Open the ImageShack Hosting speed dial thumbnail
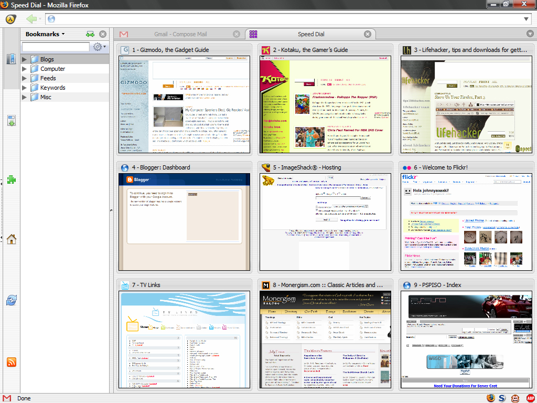This screenshot has height=403, width=537. coord(325,222)
